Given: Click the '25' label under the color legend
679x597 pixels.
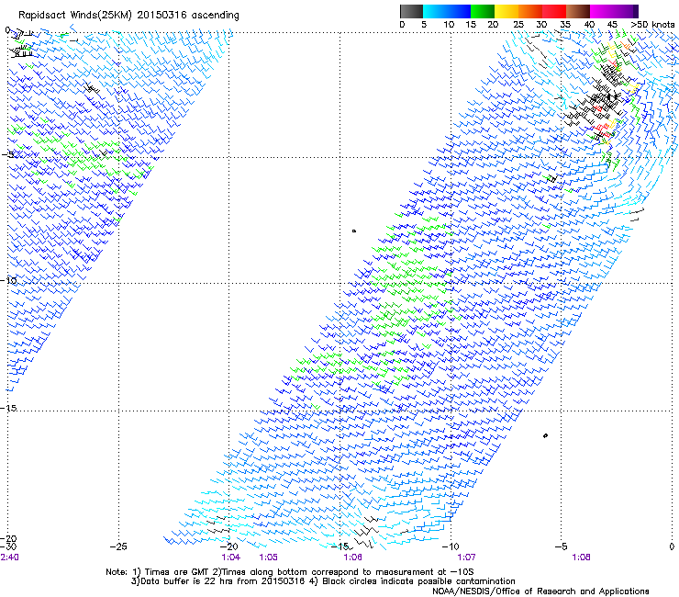Looking at the screenshot, I should click(518, 25).
